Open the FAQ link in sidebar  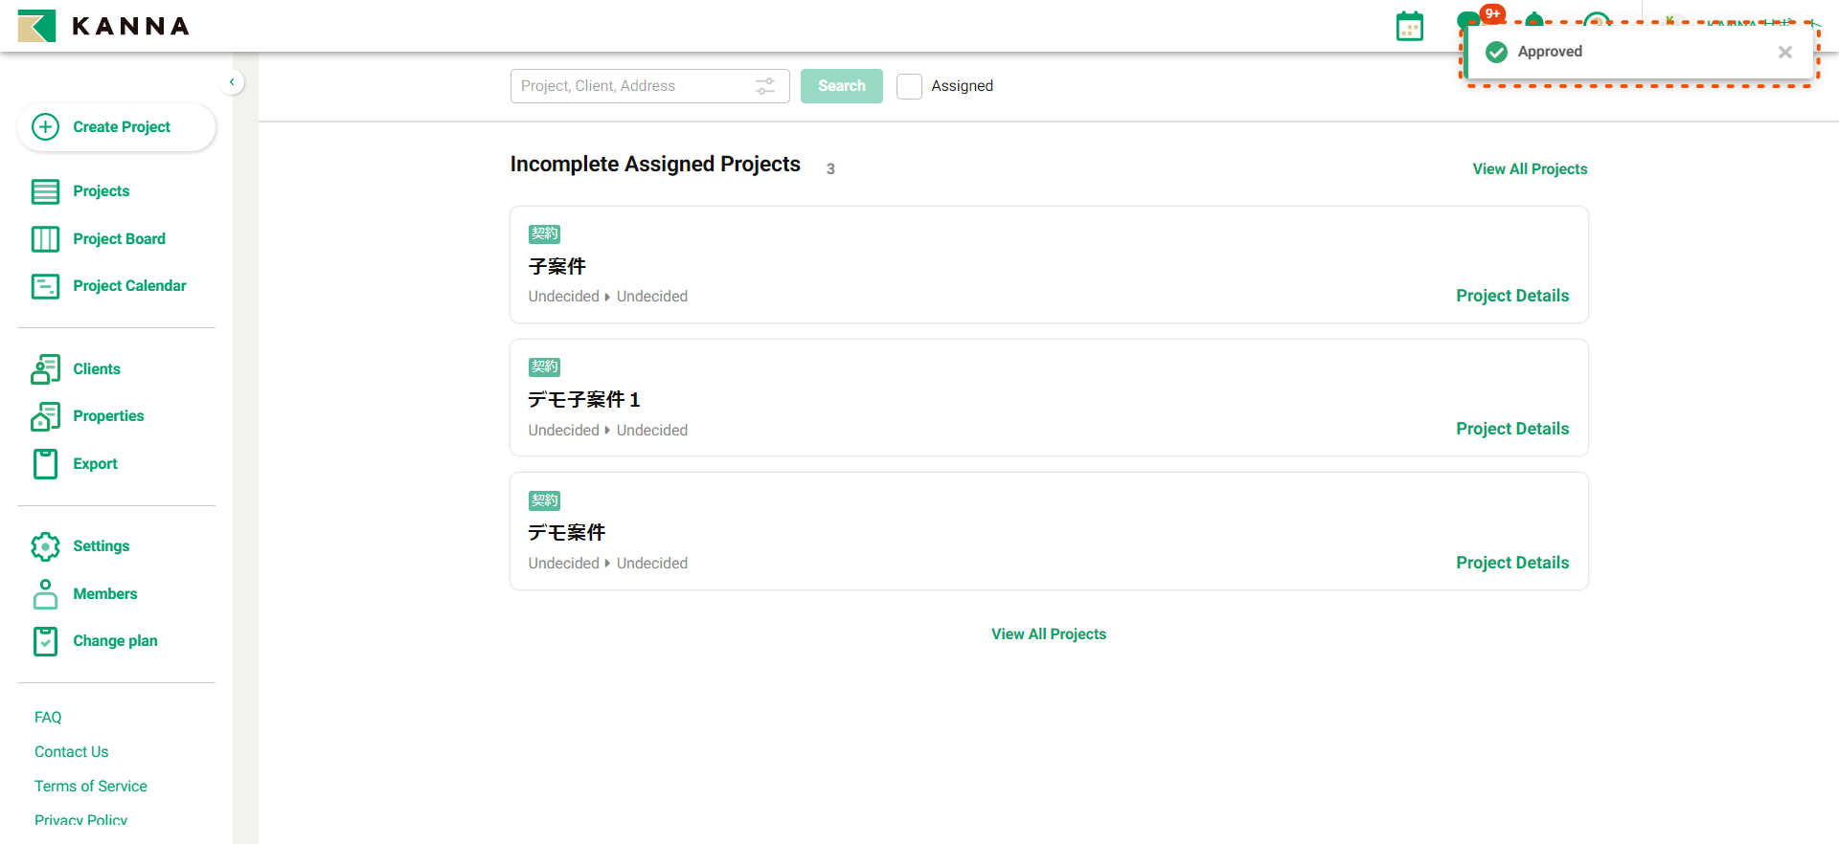[x=48, y=718]
